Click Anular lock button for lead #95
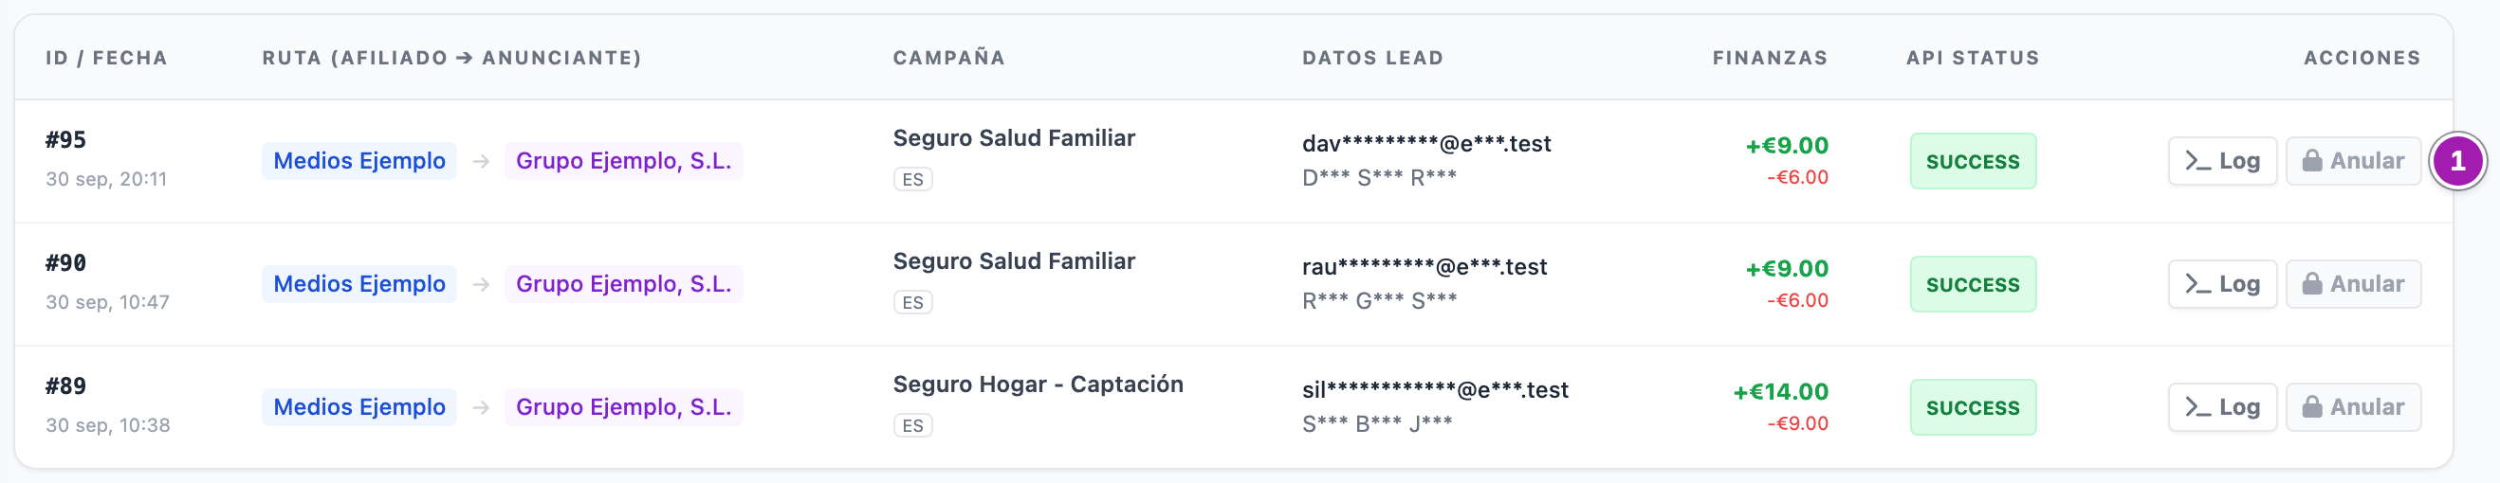The image size is (2500, 483). click(x=2352, y=161)
